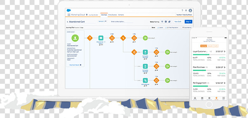248x118 pixels.
Task: Select the random split node with percentages
Action: point(134,52)
